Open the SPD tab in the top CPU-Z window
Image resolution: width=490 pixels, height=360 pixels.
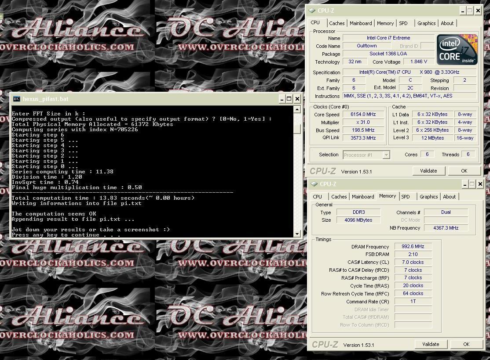(x=403, y=23)
